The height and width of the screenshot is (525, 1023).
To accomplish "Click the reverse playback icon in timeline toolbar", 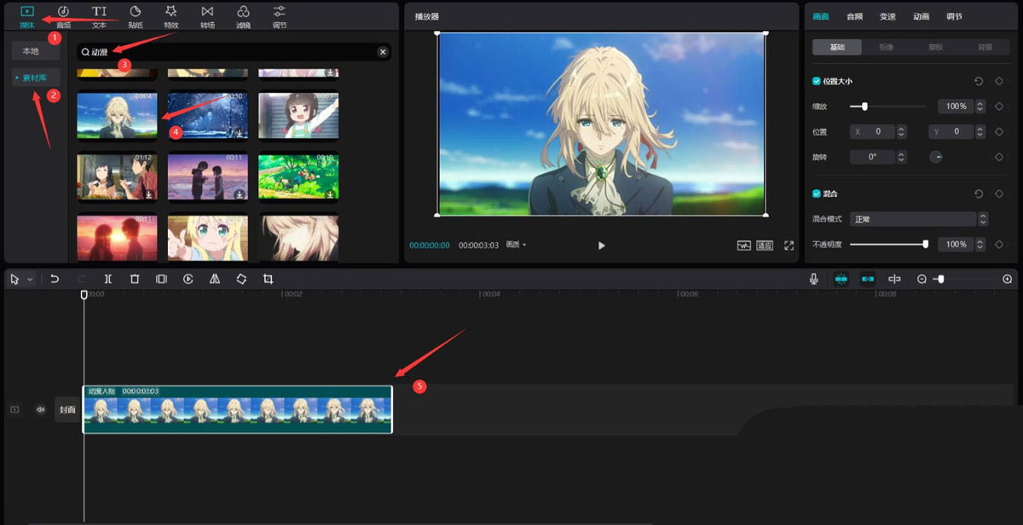I will pyautogui.click(x=188, y=279).
